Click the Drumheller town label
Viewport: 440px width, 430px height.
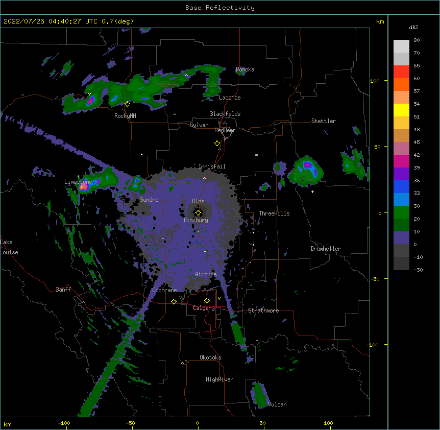[326, 249]
